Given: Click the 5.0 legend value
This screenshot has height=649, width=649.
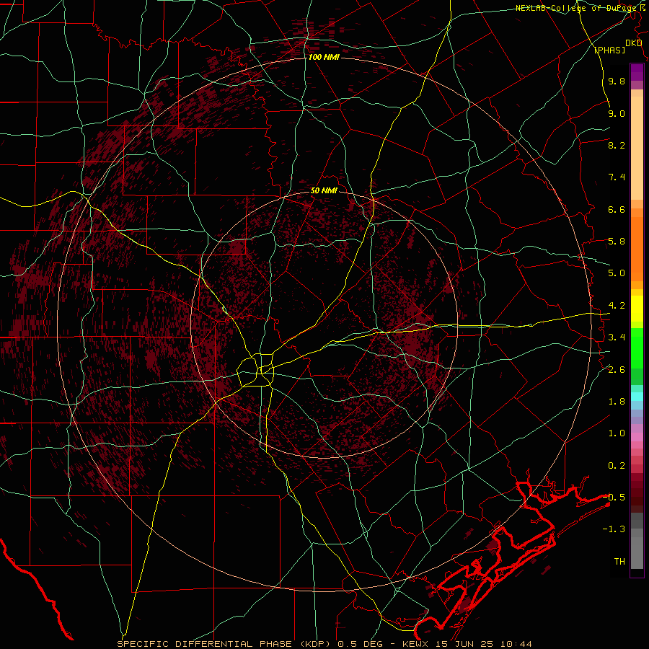Looking at the screenshot, I should 617,273.
